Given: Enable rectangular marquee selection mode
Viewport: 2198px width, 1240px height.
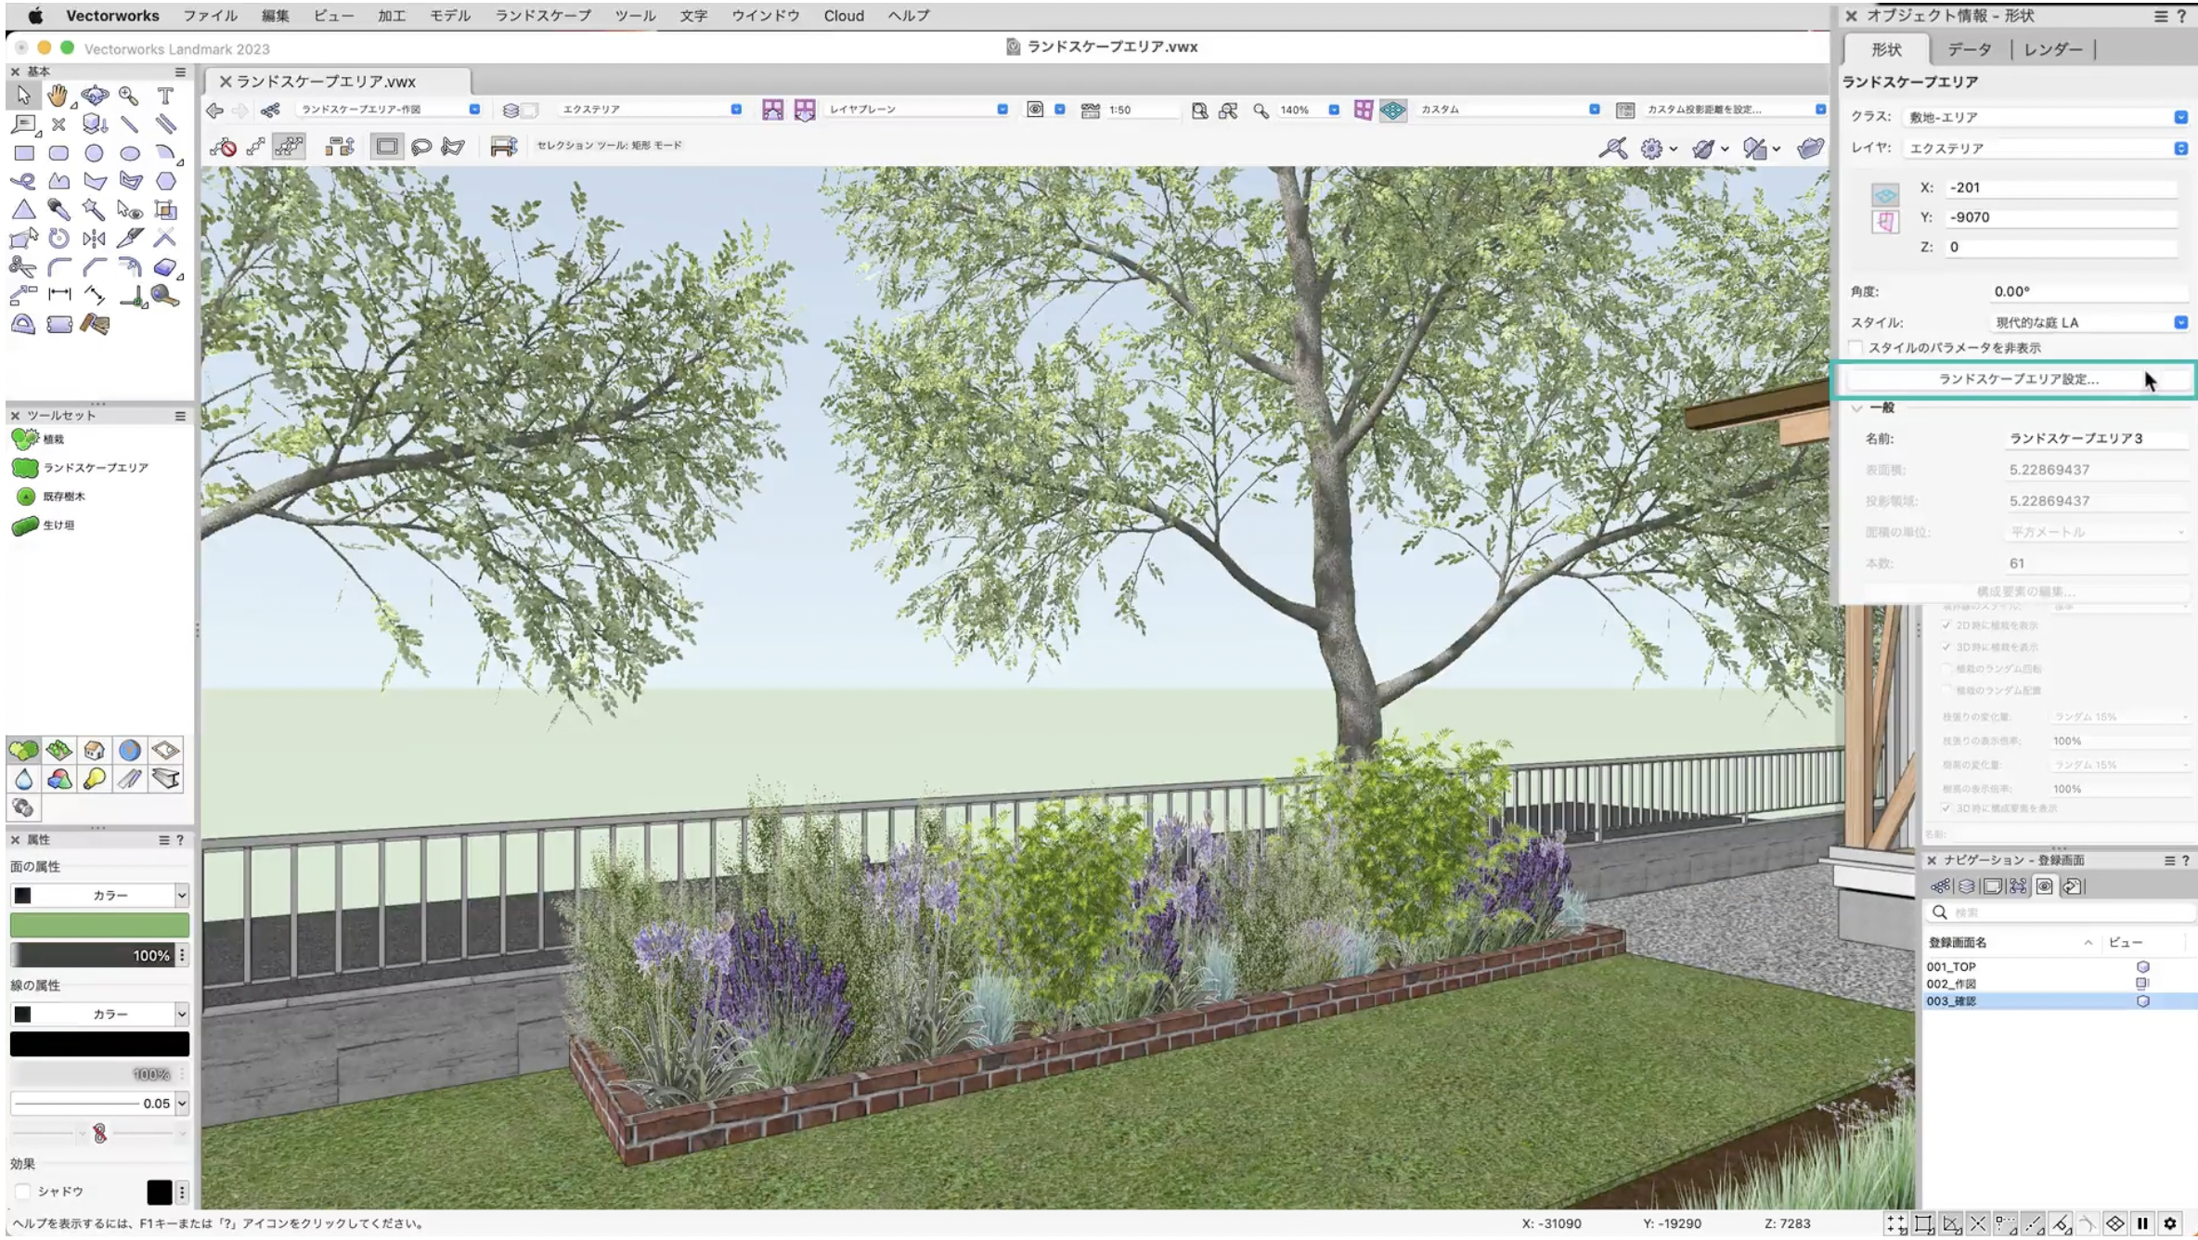Looking at the screenshot, I should point(387,147).
